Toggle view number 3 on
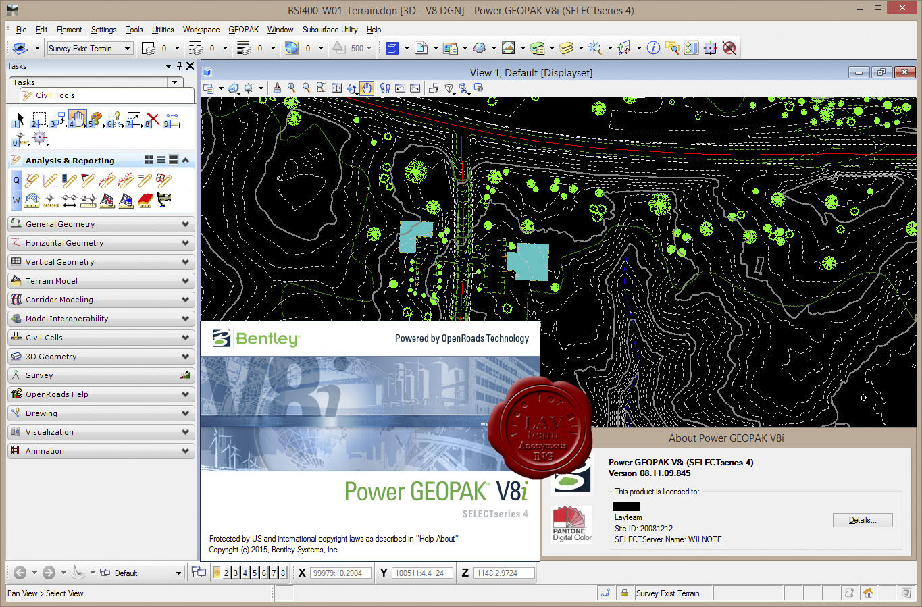 pyautogui.click(x=236, y=573)
